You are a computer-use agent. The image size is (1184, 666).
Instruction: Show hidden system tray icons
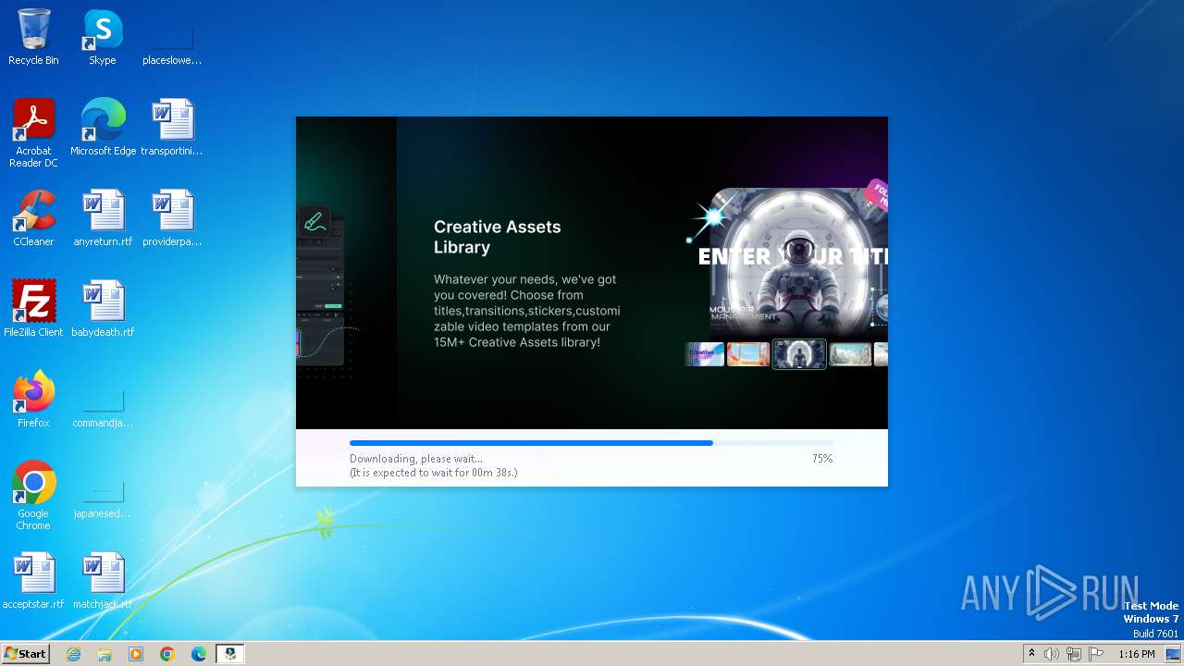coord(1031,654)
